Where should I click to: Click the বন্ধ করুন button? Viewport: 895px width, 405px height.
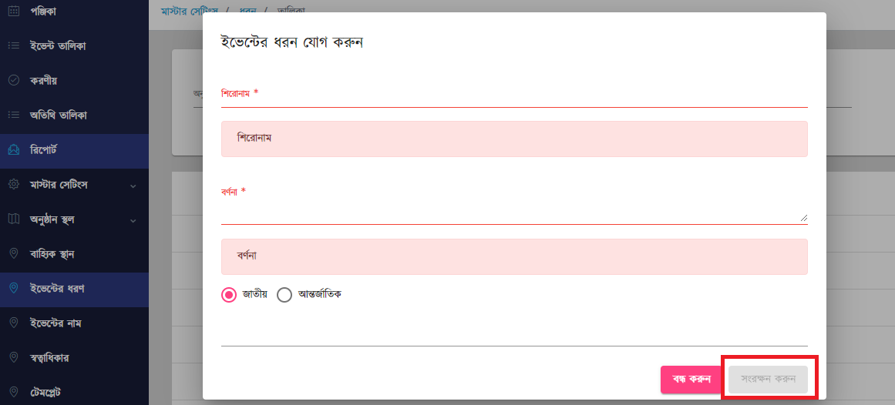click(x=691, y=380)
